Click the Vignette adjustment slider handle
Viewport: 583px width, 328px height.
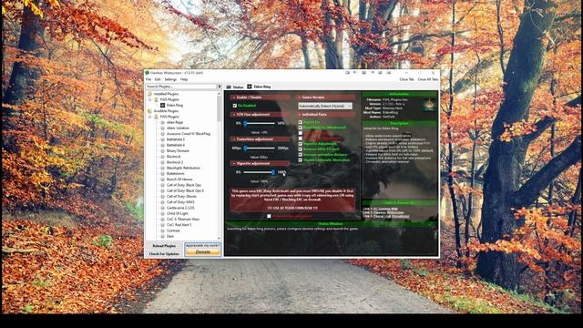point(273,172)
